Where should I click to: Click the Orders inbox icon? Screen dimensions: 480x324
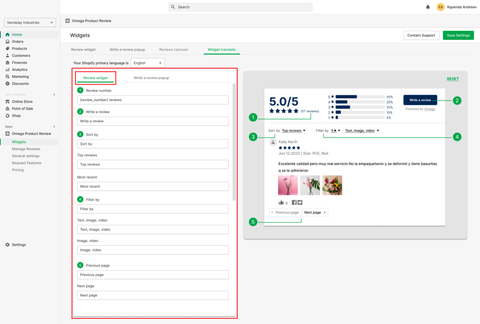7,42
